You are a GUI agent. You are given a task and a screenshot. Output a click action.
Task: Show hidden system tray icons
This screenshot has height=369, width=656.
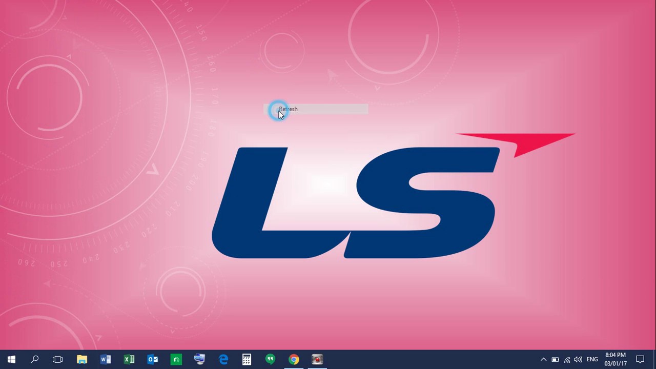click(543, 359)
